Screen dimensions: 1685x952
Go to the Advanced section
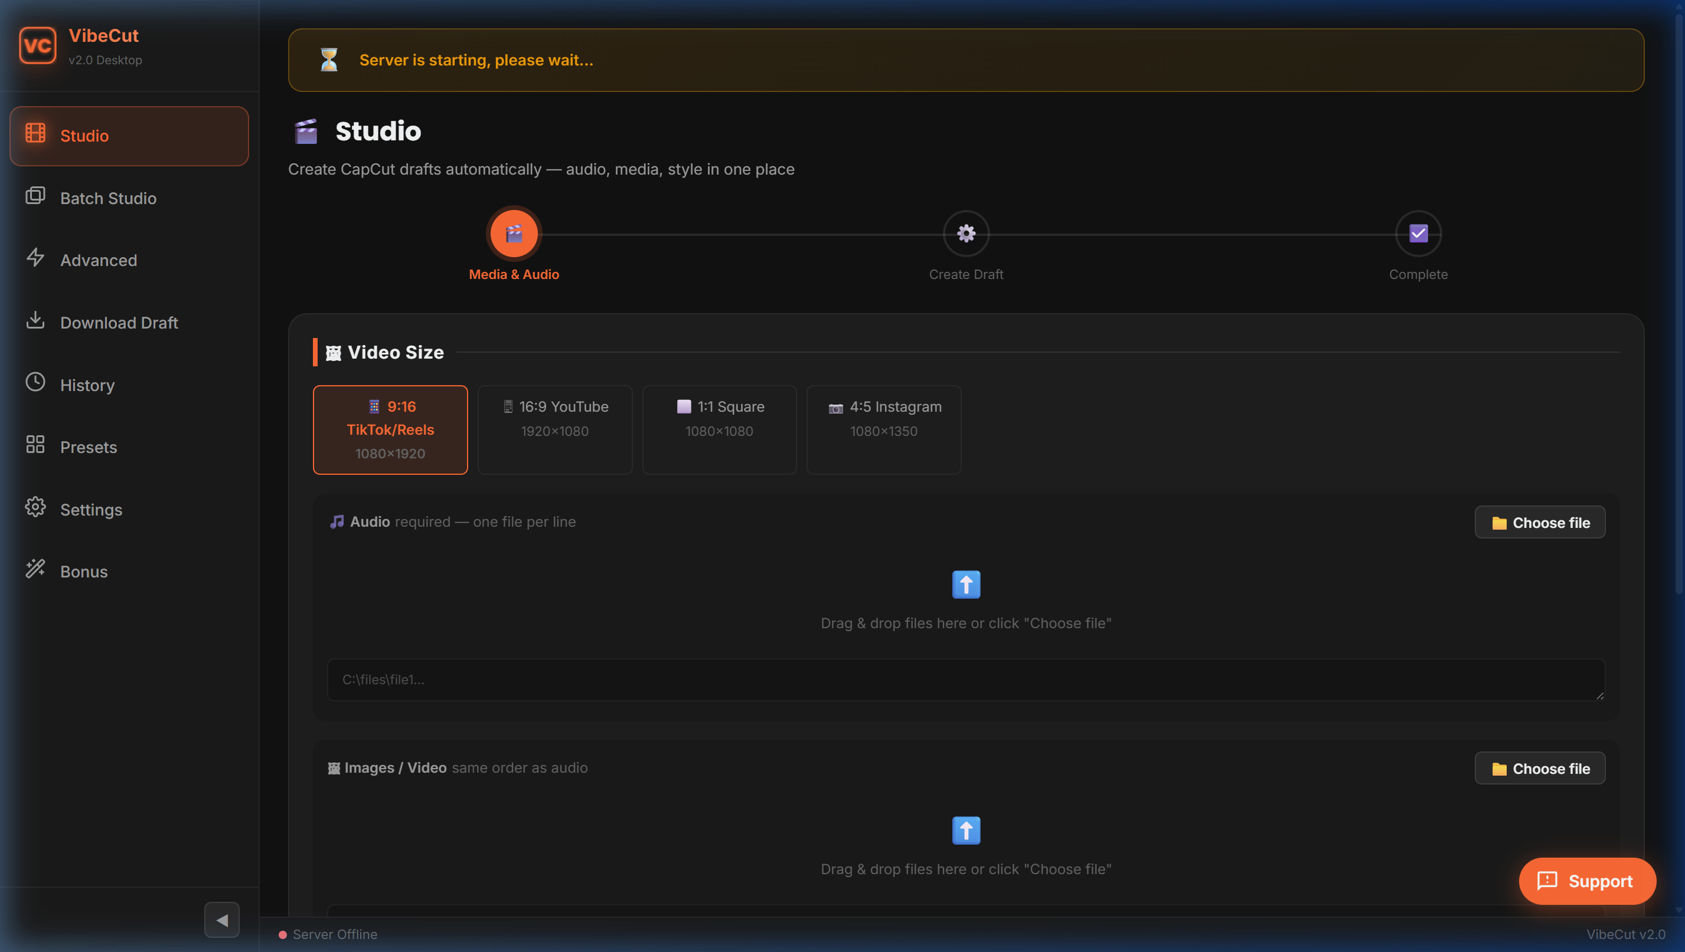pyautogui.click(x=129, y=260)
